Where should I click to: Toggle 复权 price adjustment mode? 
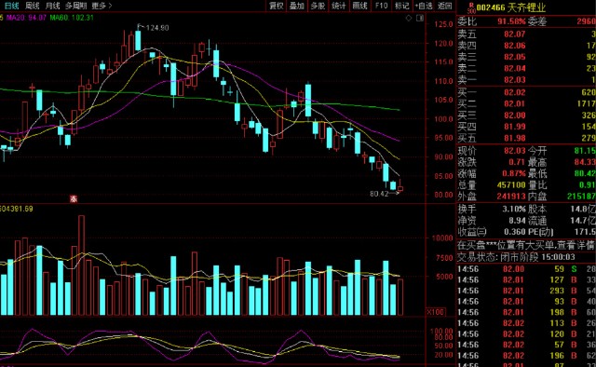[x=277, y=6]
